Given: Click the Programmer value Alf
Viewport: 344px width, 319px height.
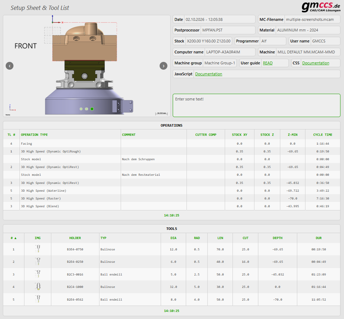Looking at the screenshot, I should 264,41.
